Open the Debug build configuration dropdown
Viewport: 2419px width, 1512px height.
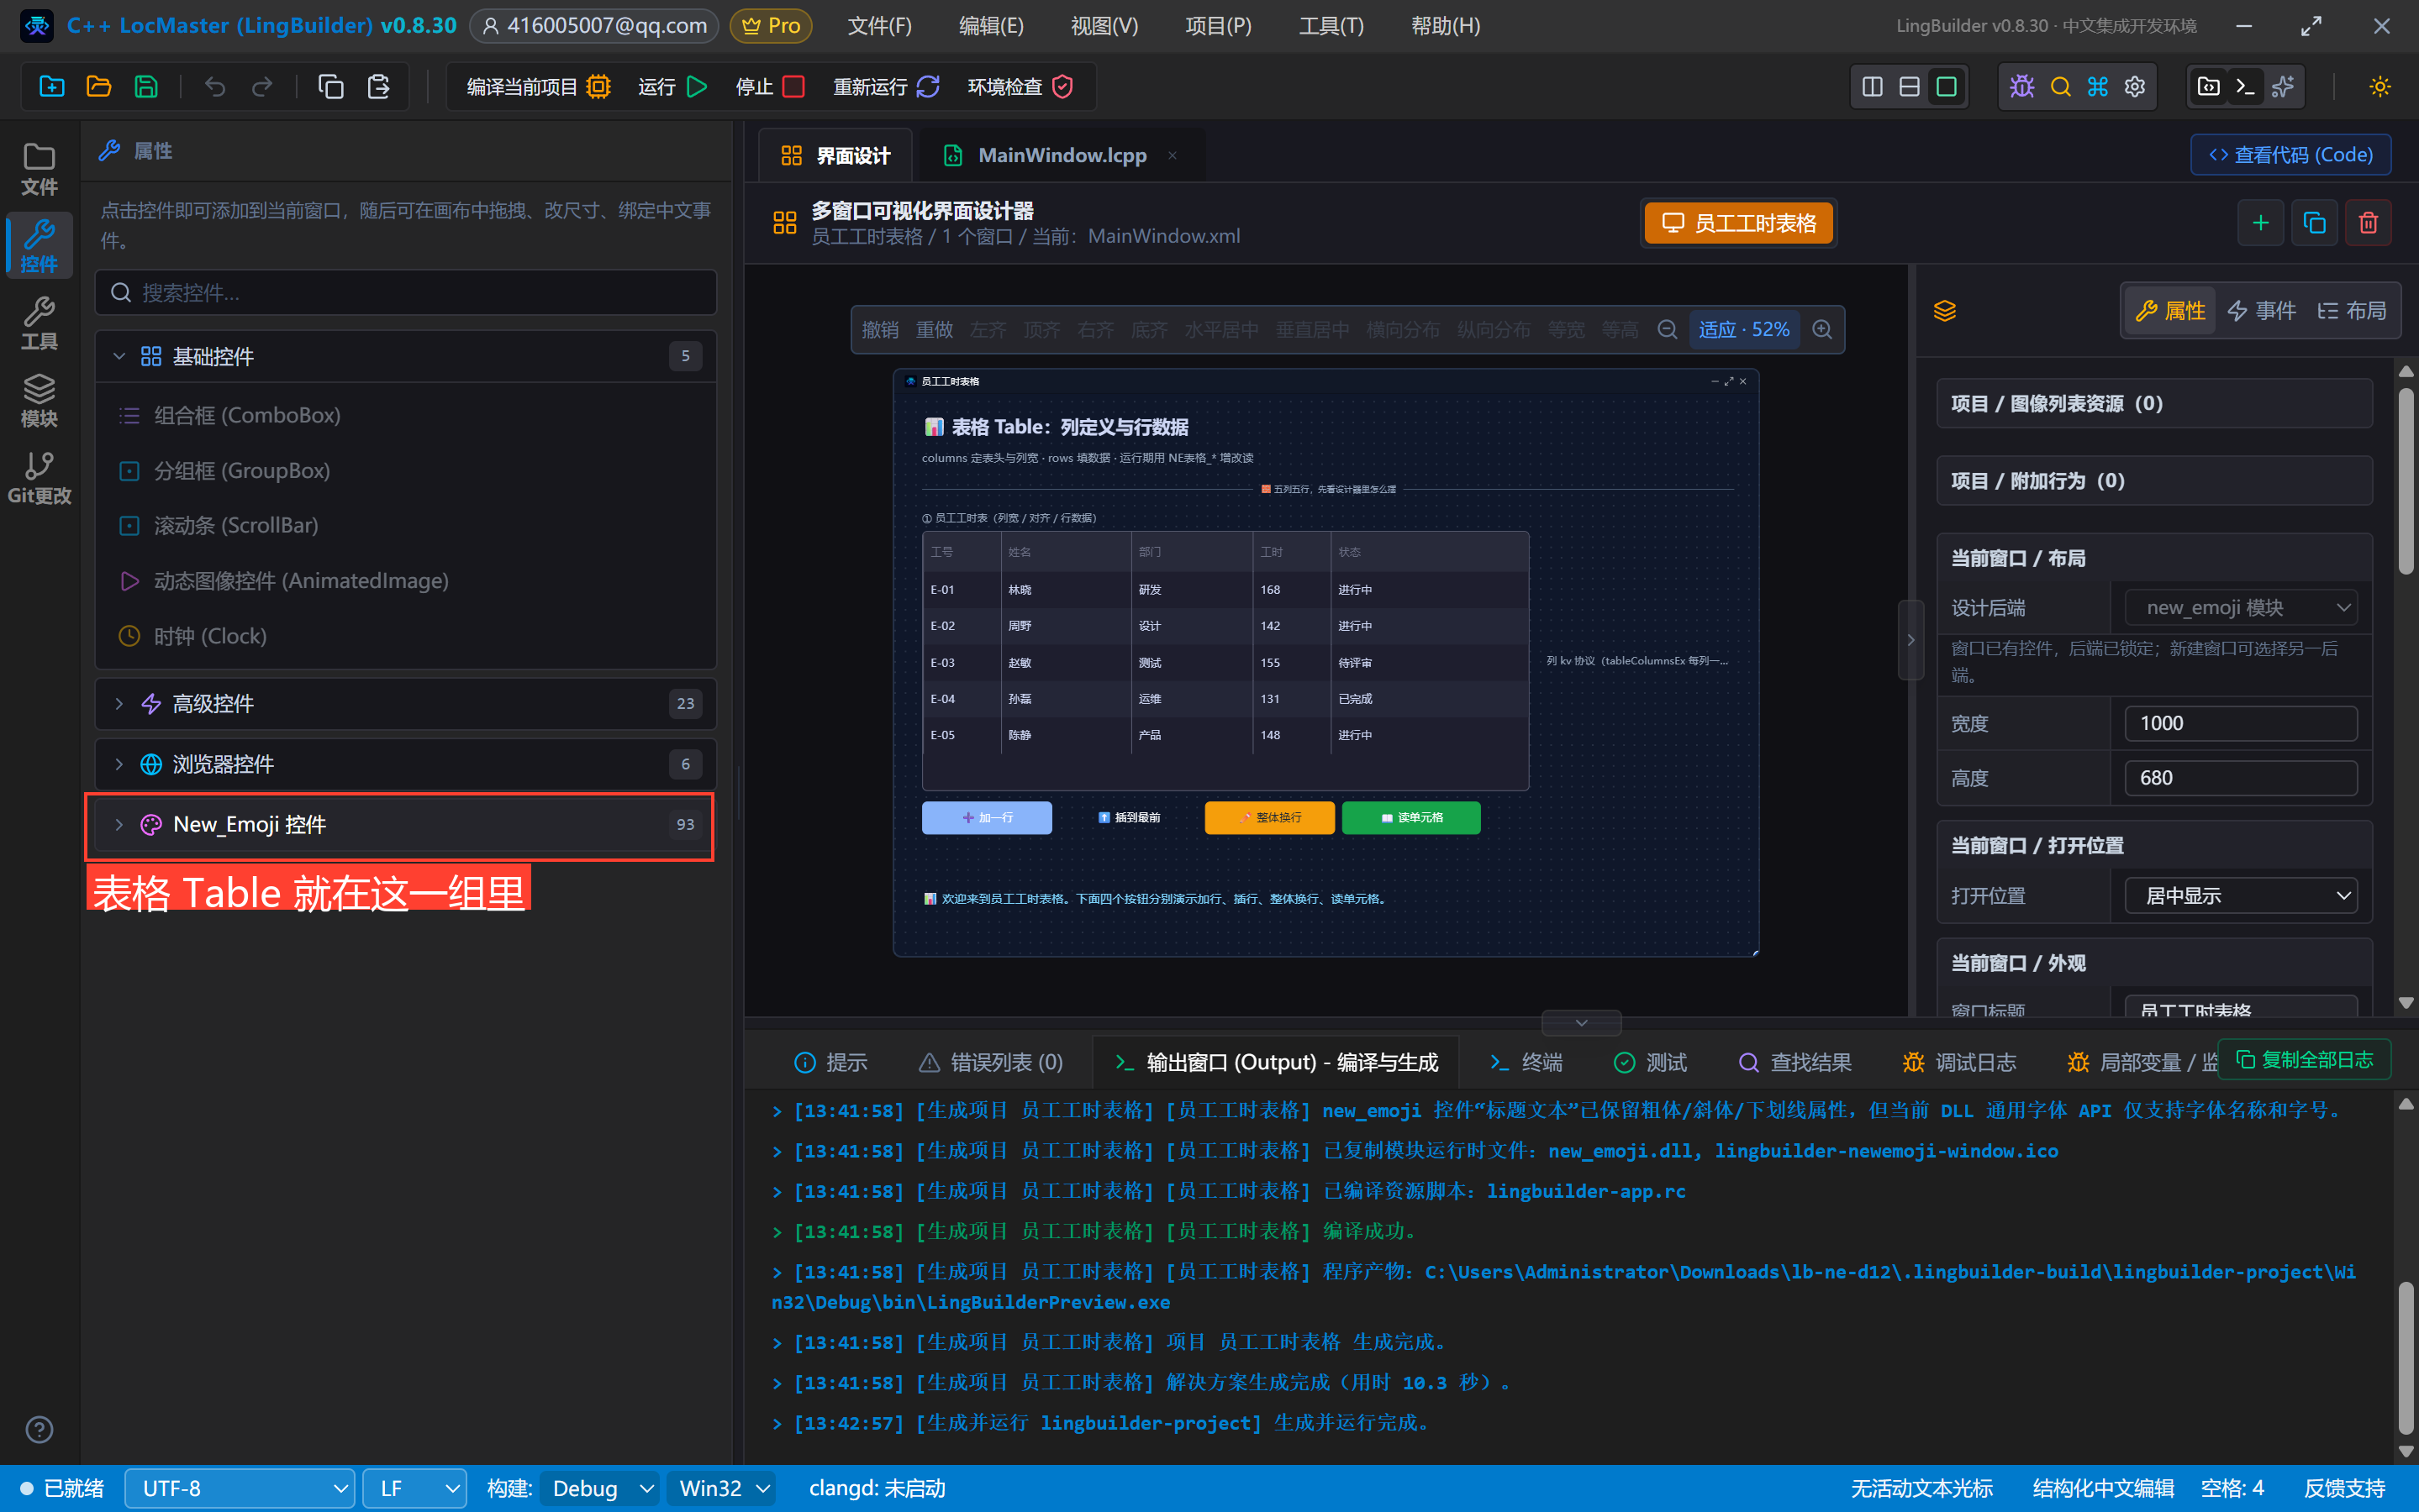[x=600, y=1489]
